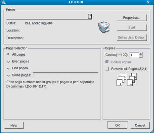The image size is (154, 133).
Task: Click the printer device image
Action: pyautogui.click(x=104, y=27)
